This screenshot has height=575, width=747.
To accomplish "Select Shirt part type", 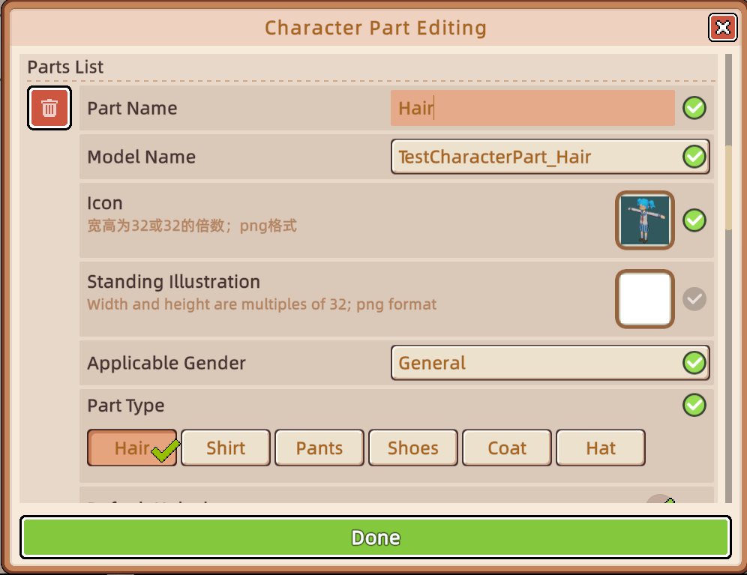I will (226, 448).
